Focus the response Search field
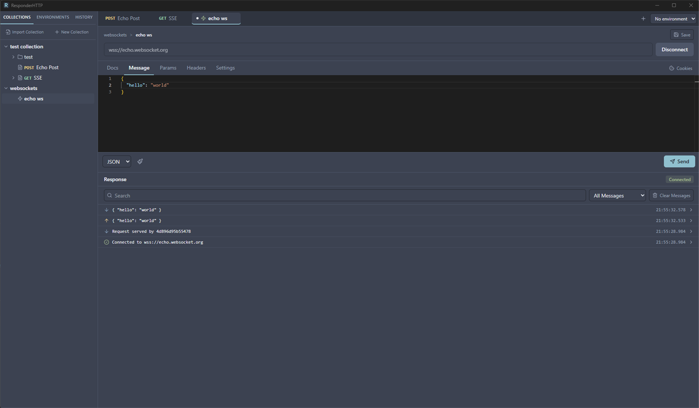Image resolution: width=699 pixels, height=408 pixels. click(x=345, y=195)
